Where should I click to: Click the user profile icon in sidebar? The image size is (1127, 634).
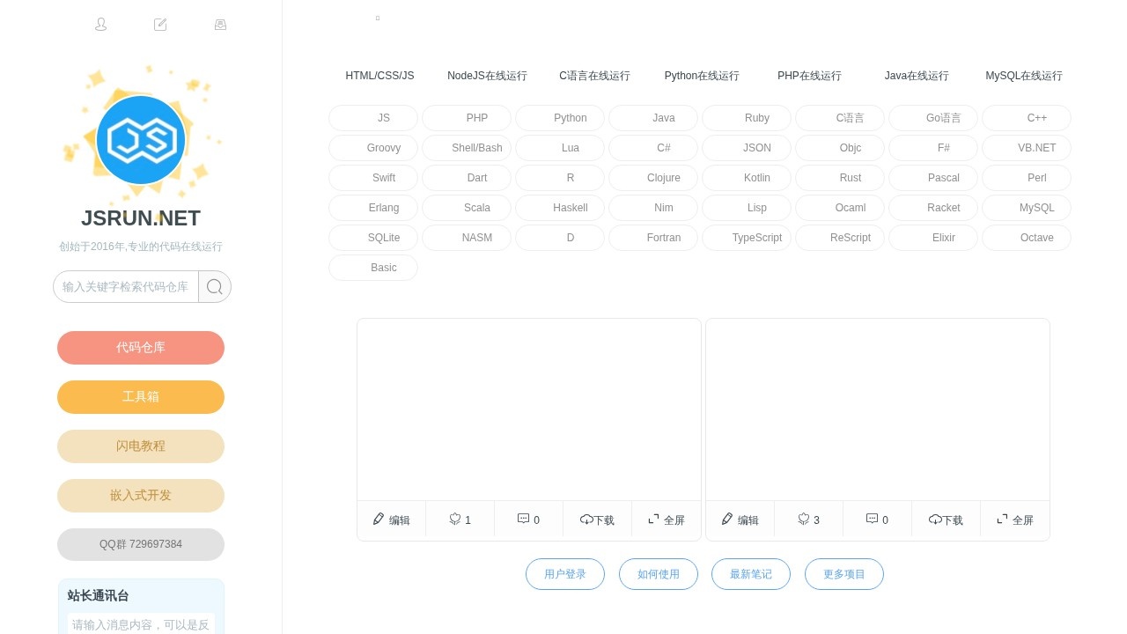100,25
